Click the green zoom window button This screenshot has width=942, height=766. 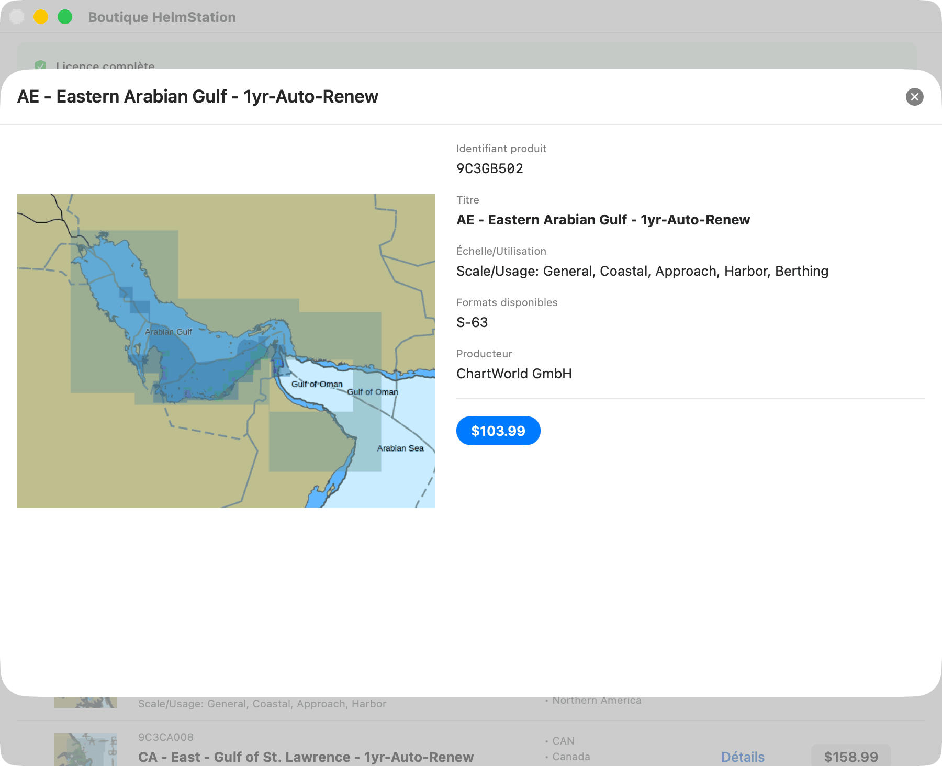click(65, 17)
